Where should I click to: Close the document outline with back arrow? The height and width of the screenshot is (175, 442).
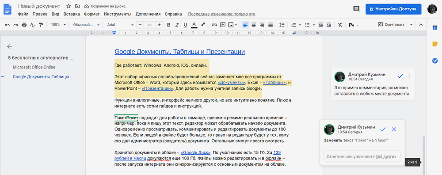point(10,46)
